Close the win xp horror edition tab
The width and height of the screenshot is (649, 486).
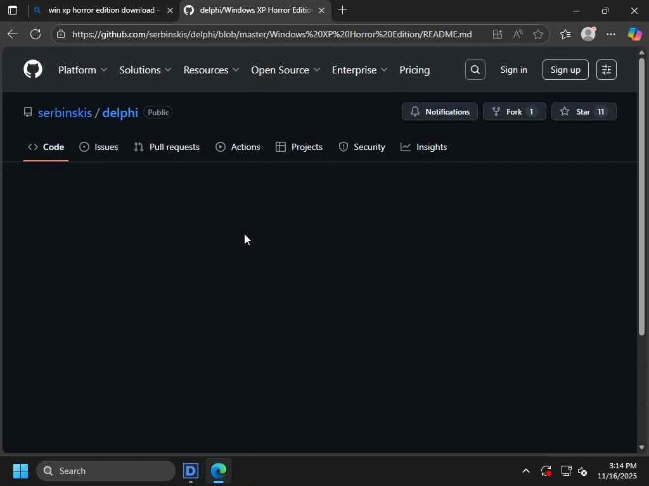[x=170, y=10]
